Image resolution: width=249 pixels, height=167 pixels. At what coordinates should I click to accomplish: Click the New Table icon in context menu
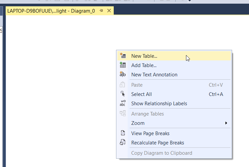(123, 56)
